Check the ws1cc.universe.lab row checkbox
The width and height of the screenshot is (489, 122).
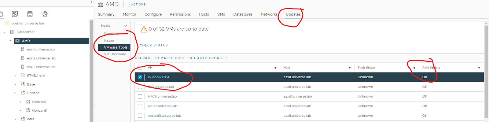(140, 106)
